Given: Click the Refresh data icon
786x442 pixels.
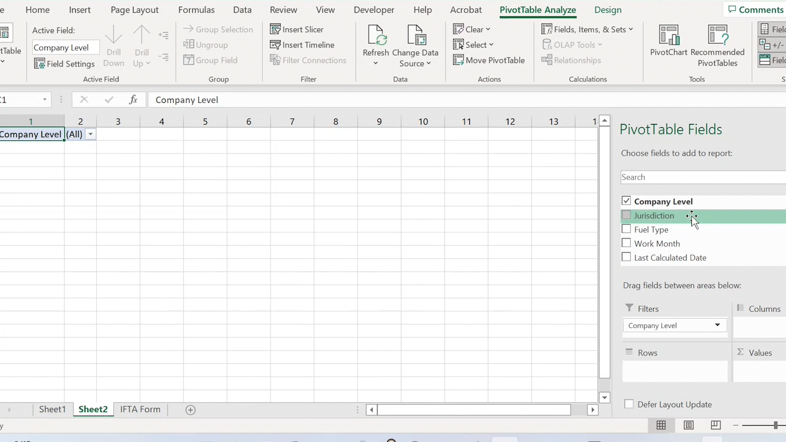Looking at the screenshot, I should click(x=376, y=36).
